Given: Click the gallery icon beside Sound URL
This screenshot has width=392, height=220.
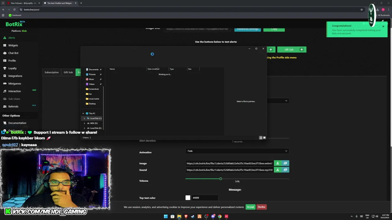Looking at the screenshot, I should point(285,170).
